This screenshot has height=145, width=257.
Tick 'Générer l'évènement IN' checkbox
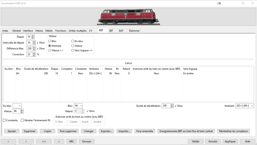pos(22,120)
